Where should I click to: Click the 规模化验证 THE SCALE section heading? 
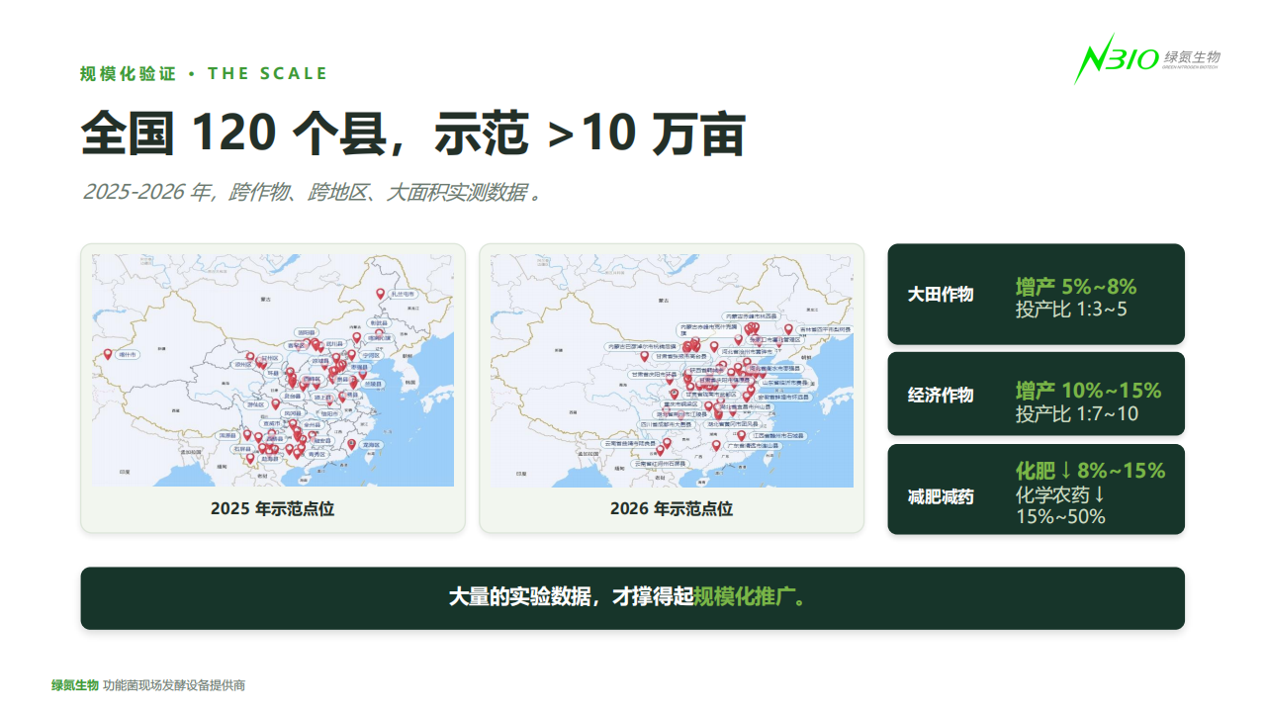(204, 74)
